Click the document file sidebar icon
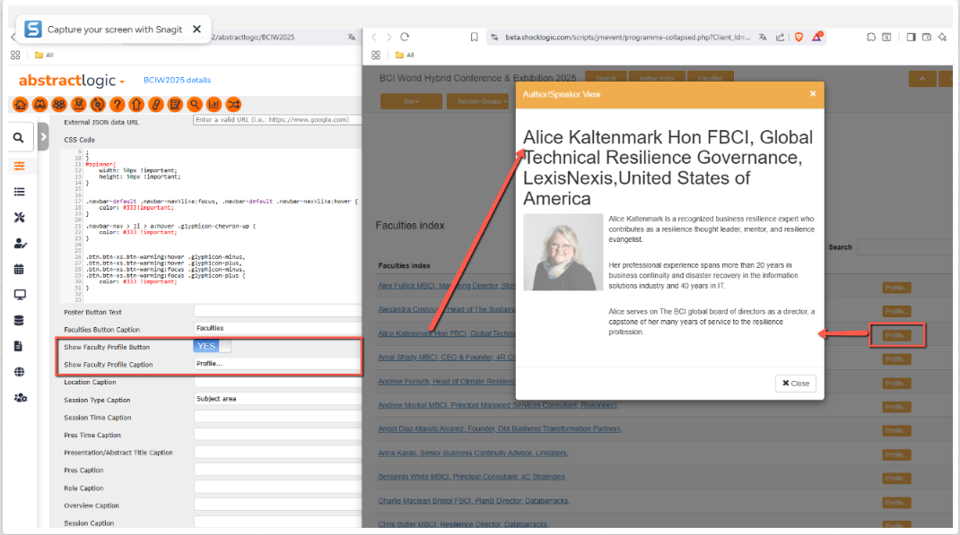The width and height of the screenshot is (960, 535). pyautogui.click(x=18, y=346)
